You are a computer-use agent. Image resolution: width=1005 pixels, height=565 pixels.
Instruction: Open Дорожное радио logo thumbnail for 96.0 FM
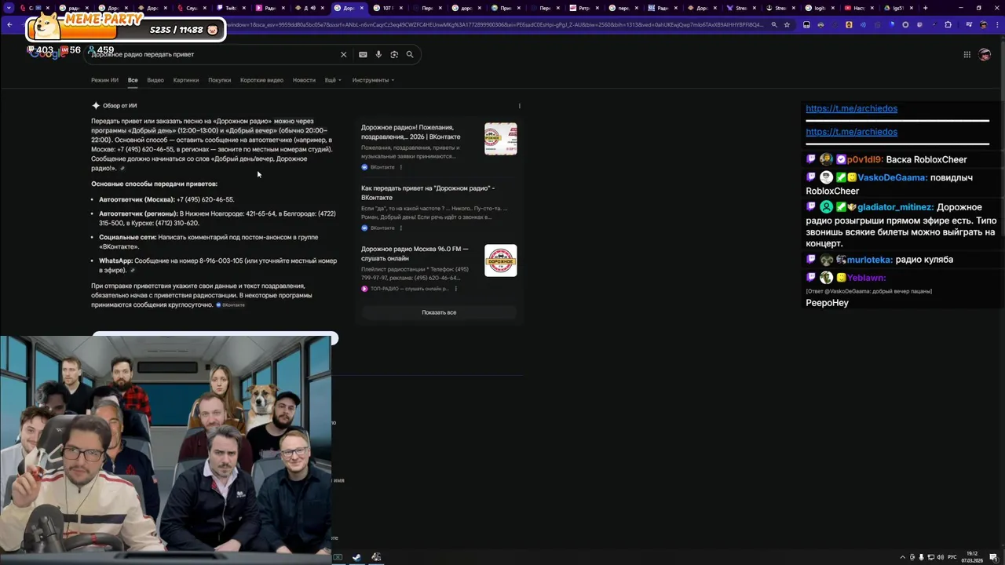tap(501, 261)
